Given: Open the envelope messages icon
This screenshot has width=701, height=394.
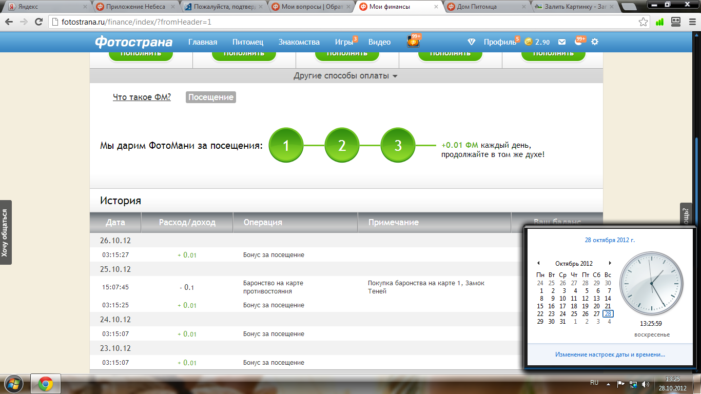Looking at the screenshot, I should pyautogui.click(x=562, y=42).
